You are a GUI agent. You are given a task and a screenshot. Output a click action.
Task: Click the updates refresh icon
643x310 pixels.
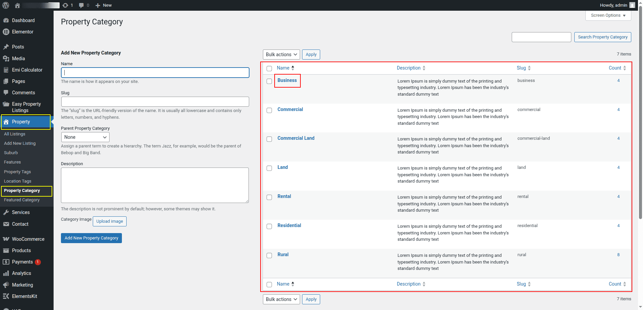65,5
